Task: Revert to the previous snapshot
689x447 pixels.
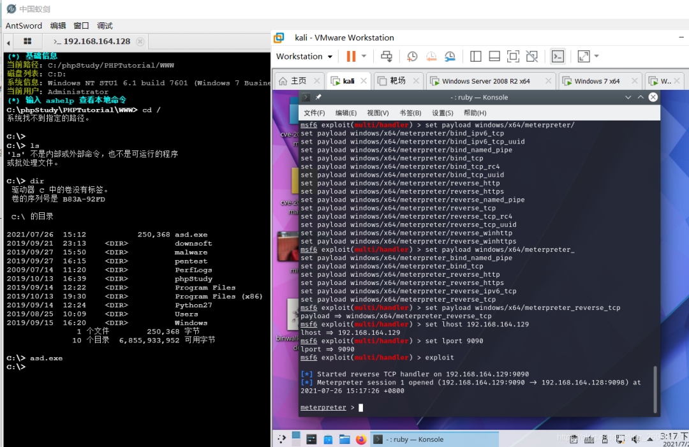Action: click(431, 56)
